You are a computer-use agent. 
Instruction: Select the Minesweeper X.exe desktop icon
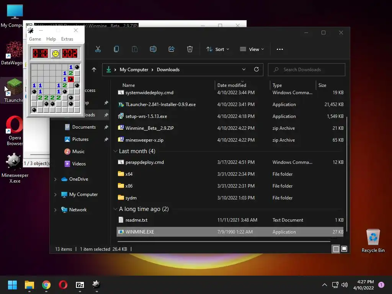15,168
